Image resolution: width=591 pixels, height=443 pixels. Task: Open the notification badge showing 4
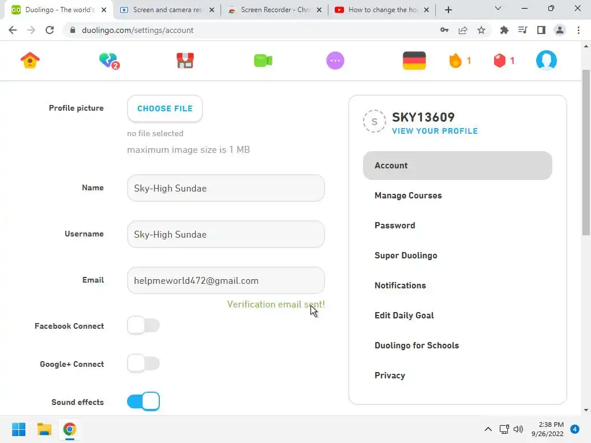point(575,429)
